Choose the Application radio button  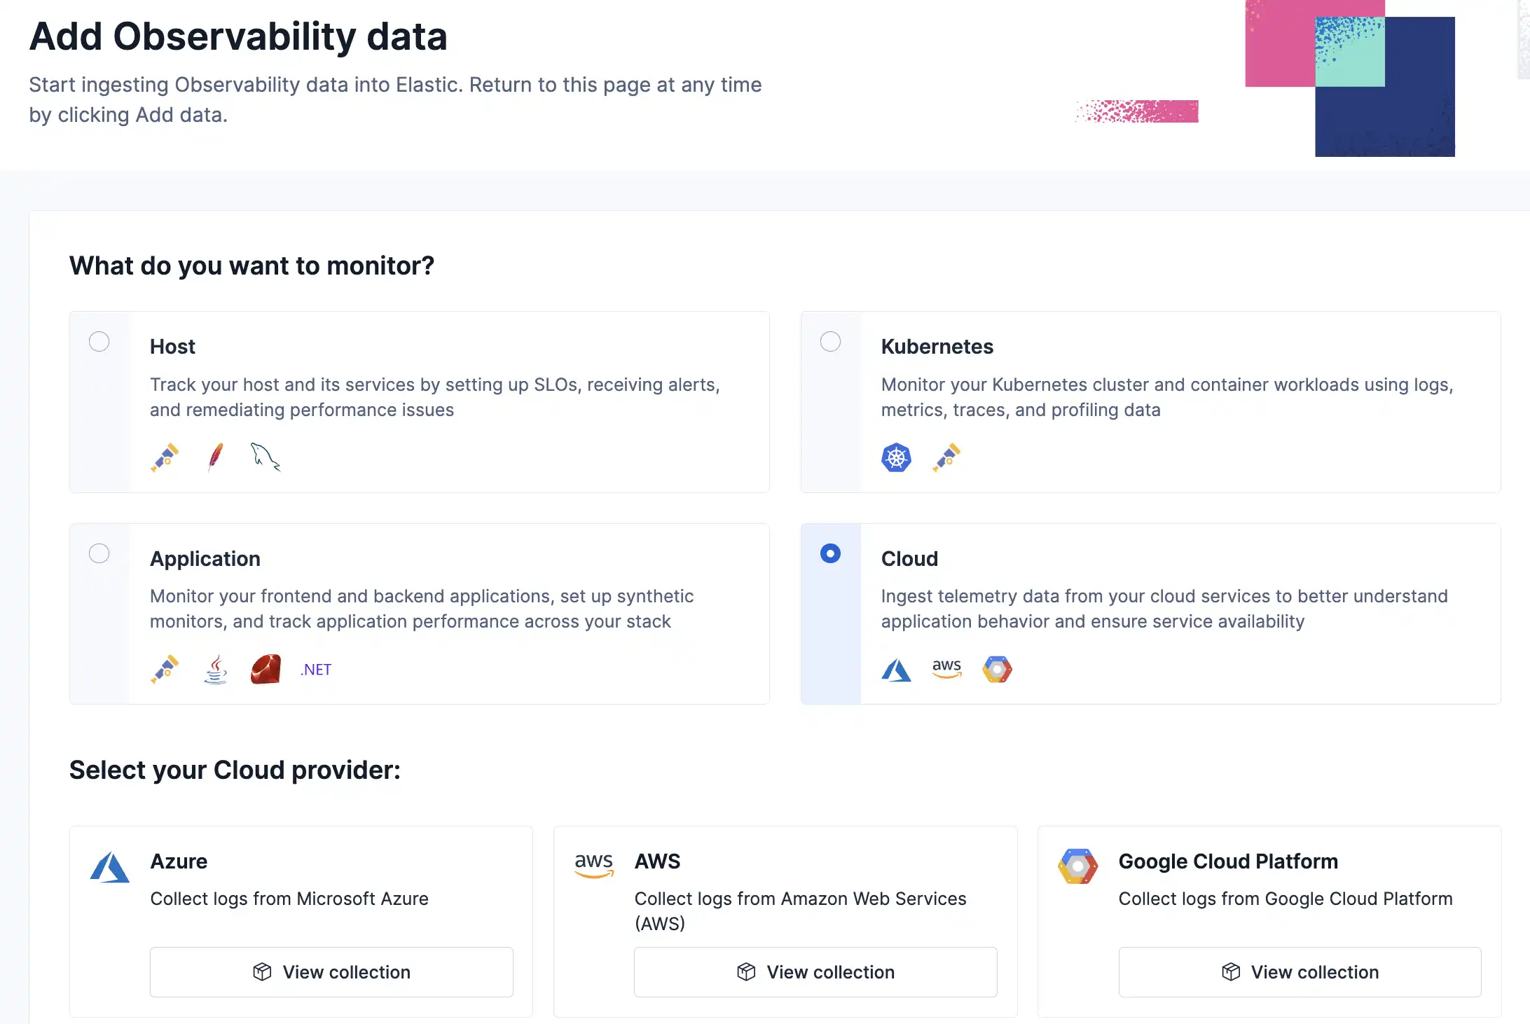coord(99,554)
